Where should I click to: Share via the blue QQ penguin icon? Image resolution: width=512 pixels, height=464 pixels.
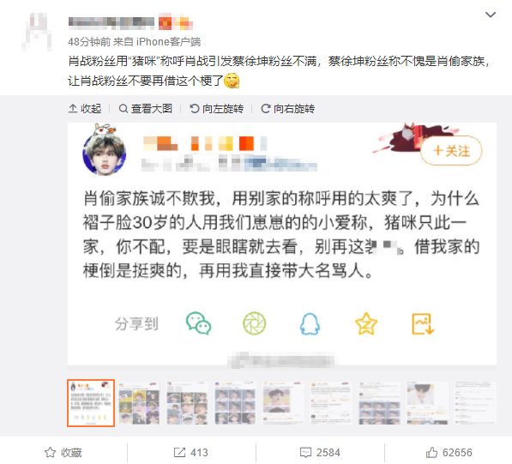pos(310,323)
